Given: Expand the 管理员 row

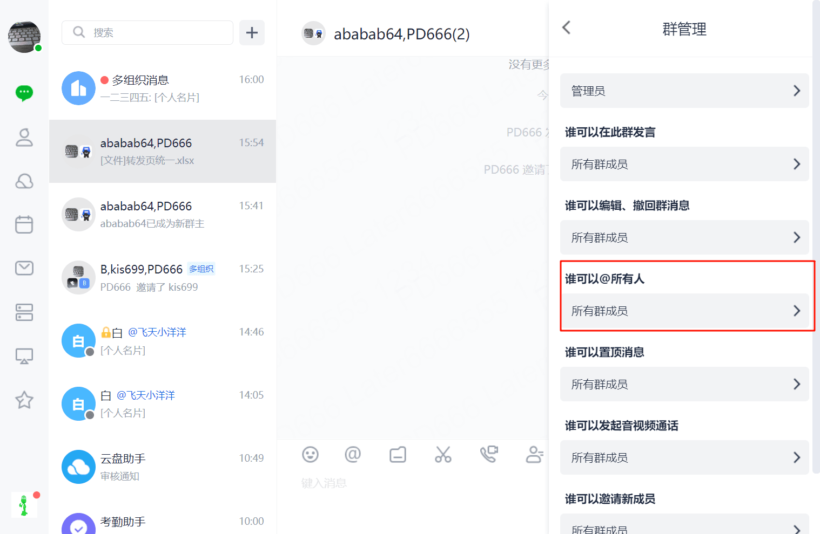Looking at the screenshot, I should 684,91.
